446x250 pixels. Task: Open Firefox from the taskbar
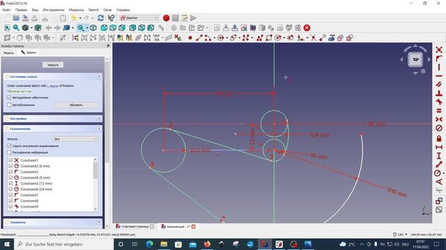tap(207, 244)
